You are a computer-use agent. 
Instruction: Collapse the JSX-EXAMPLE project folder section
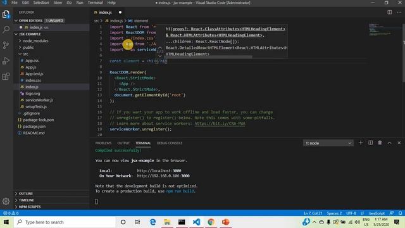[x=16, y=34]
